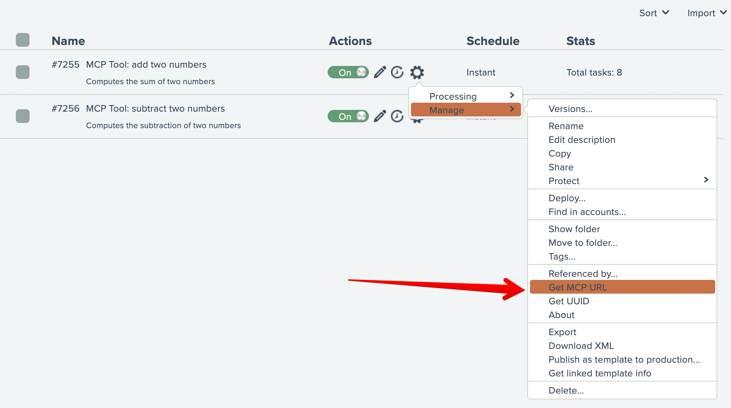Turn off the On switch for workflow #7255

coord(348,72)
